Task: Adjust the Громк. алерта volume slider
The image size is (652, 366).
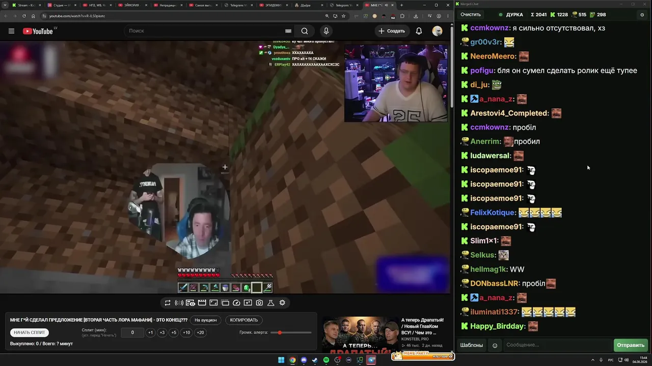Action: tap(291, 332)
